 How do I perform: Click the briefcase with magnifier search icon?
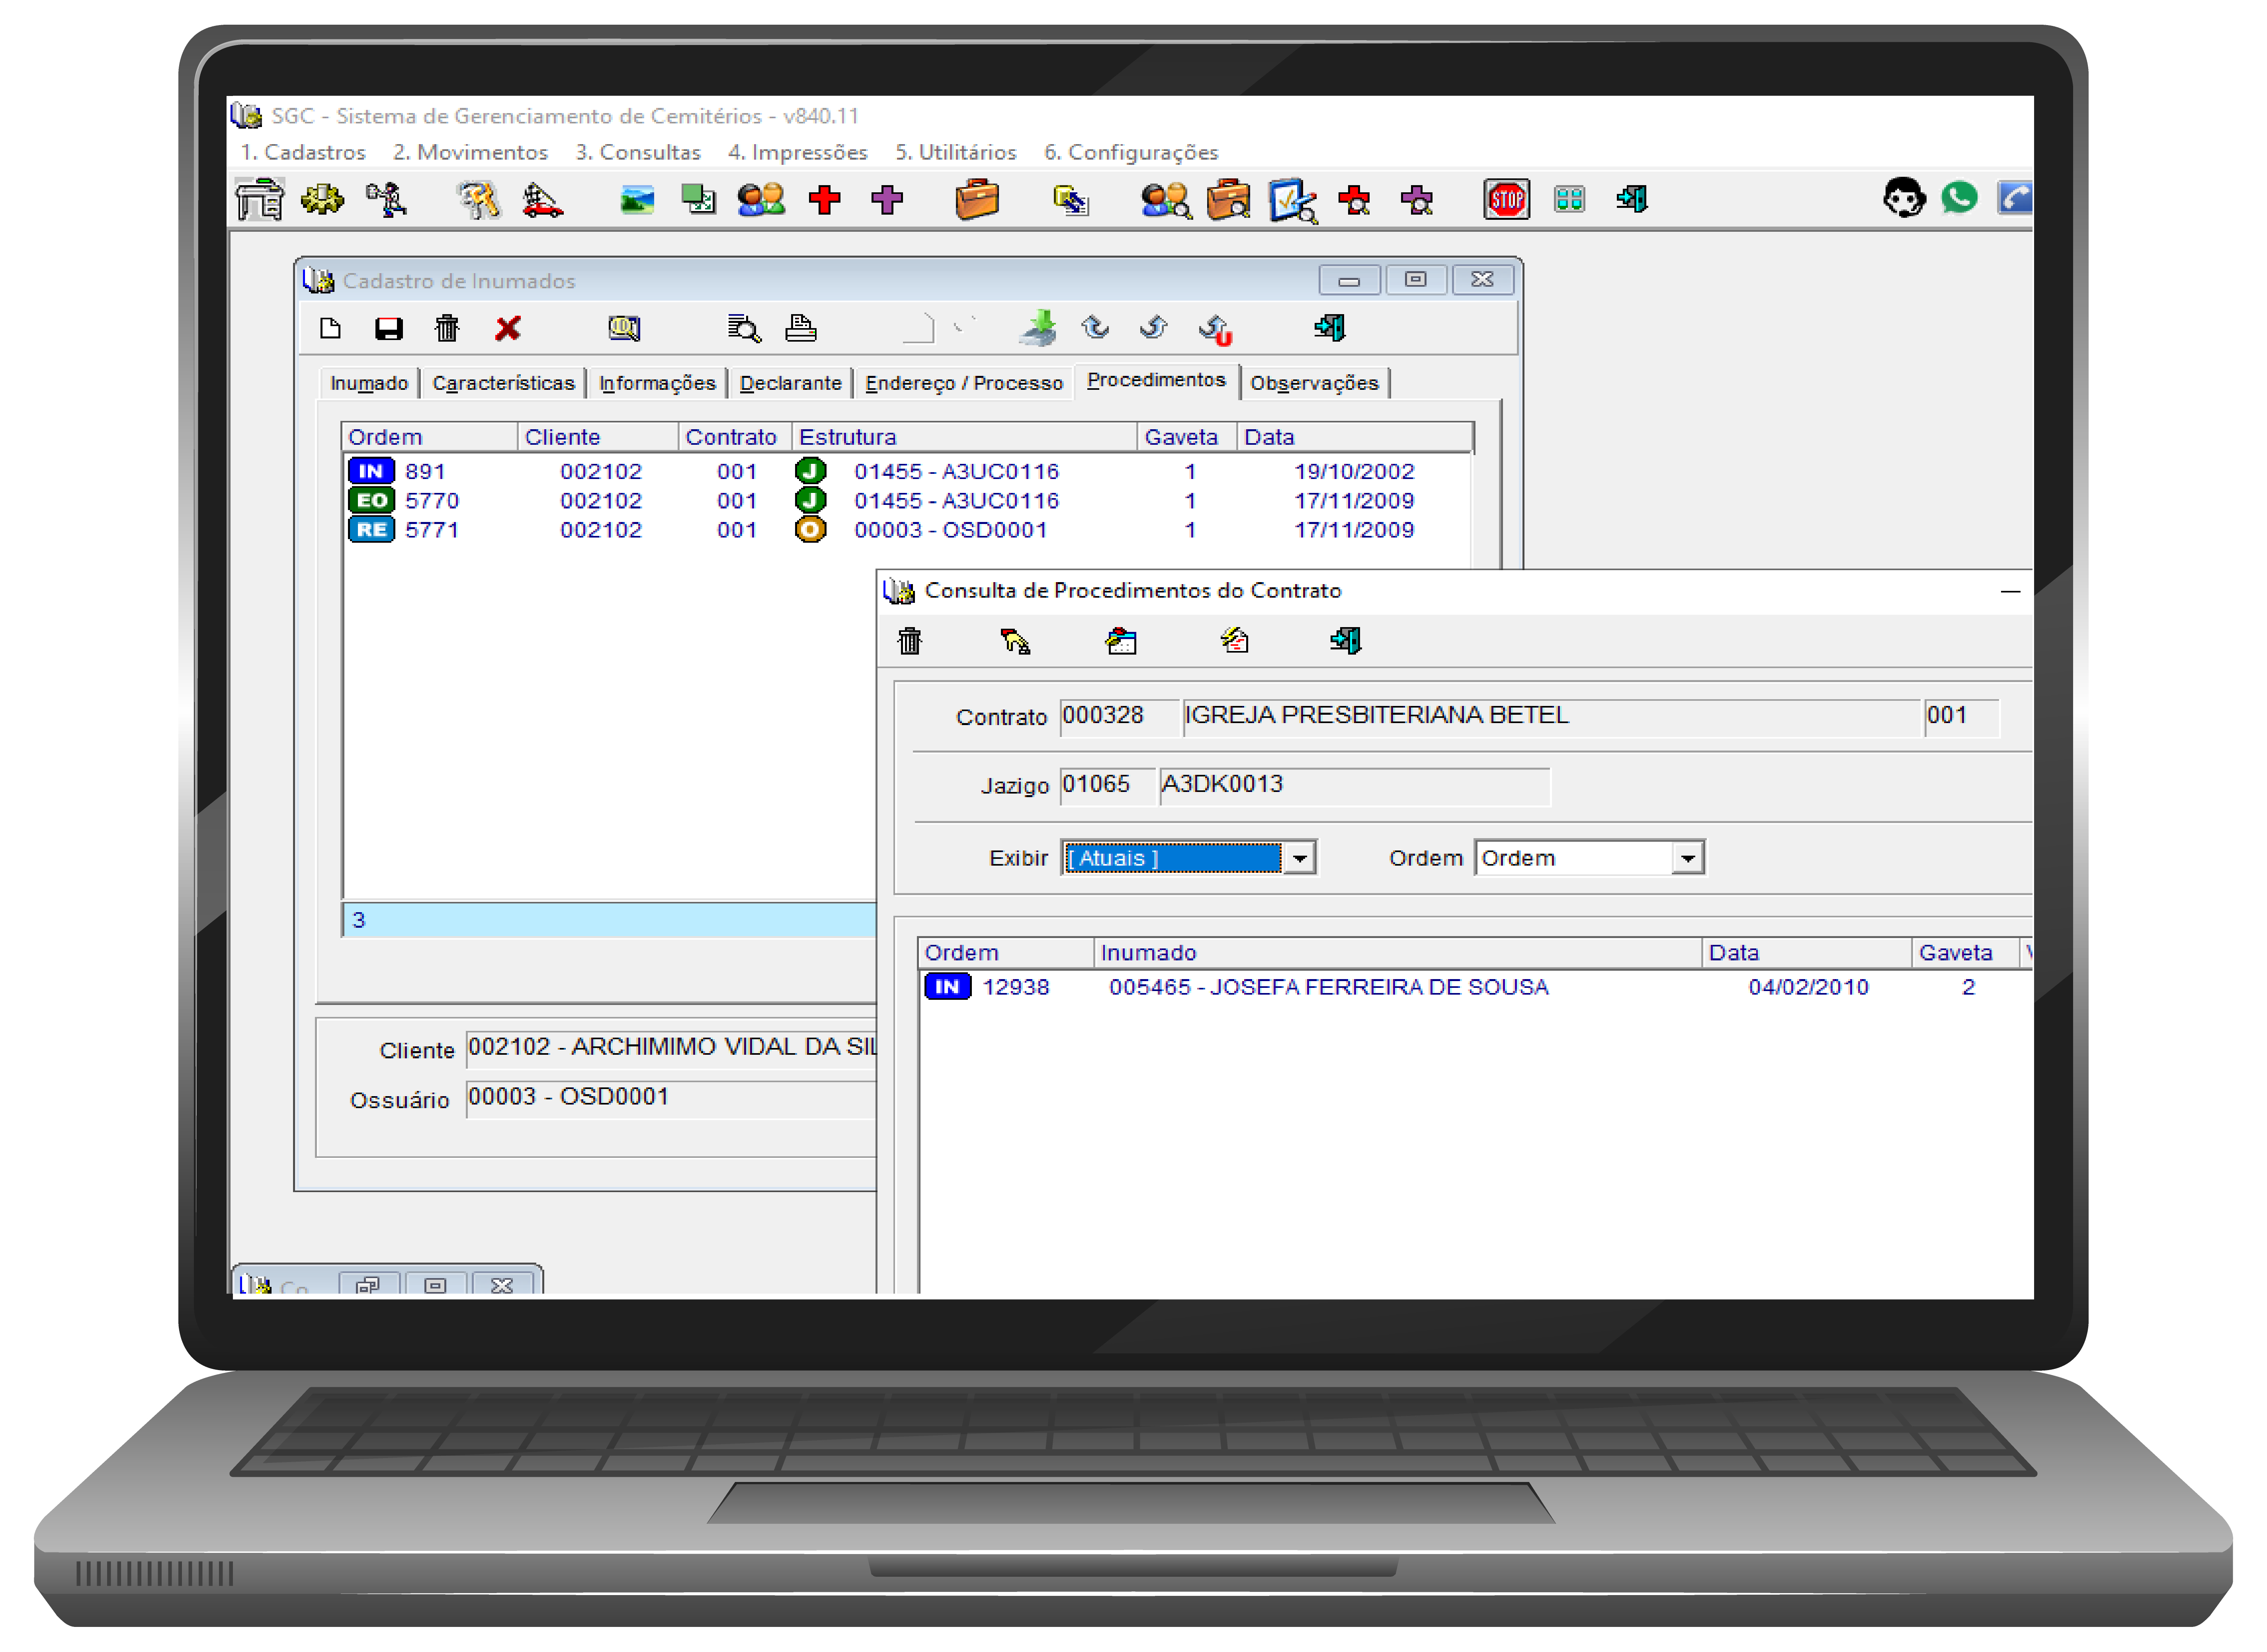pos(1229,200)
